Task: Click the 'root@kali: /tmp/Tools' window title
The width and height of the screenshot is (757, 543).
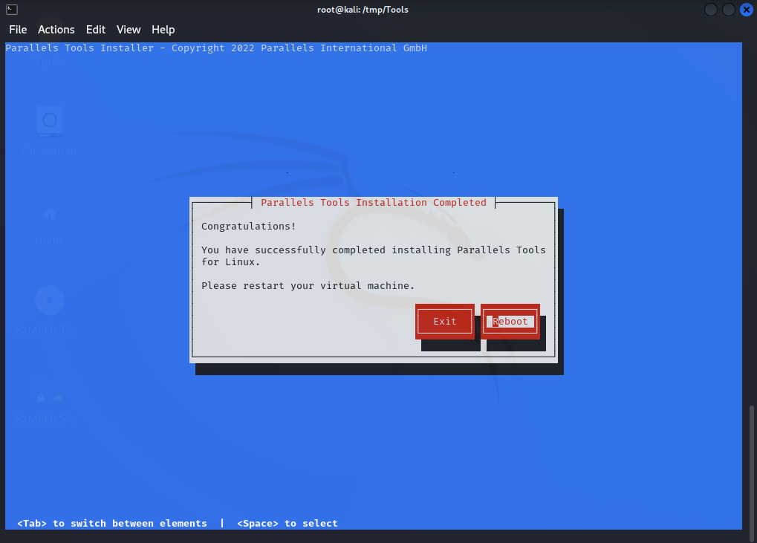Action: click(x=363, y=10)
